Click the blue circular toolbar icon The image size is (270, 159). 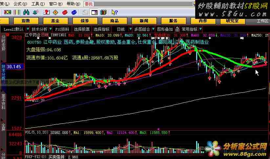(74, 12)
